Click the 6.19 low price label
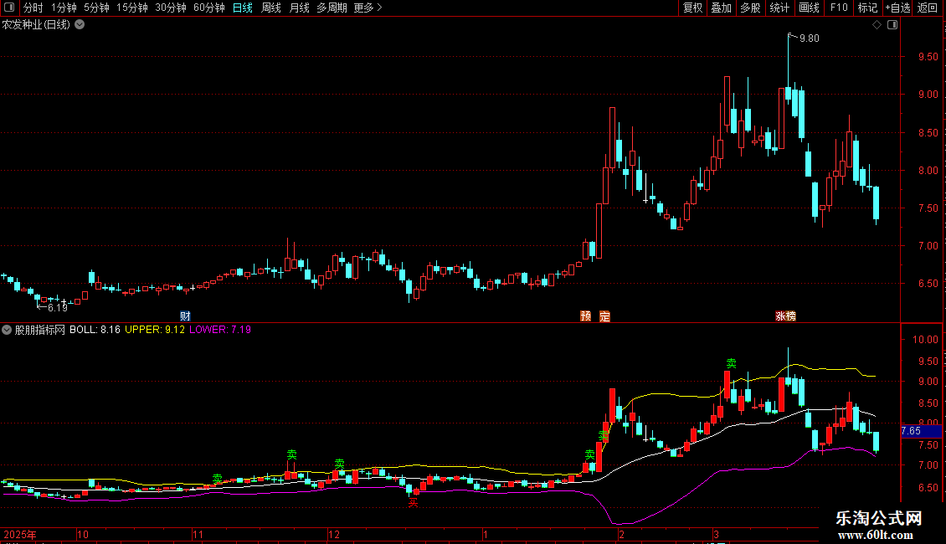 57,308
